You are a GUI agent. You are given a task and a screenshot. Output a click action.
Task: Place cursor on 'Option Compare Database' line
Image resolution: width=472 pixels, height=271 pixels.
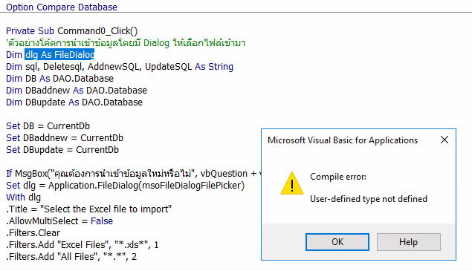pos(62,7)
